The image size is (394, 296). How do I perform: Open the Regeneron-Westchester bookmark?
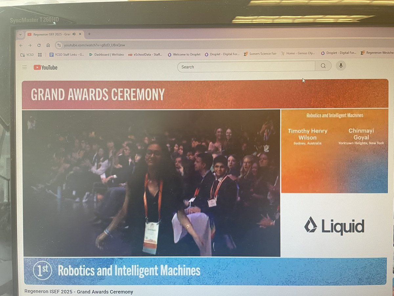(x=377, y=53)
